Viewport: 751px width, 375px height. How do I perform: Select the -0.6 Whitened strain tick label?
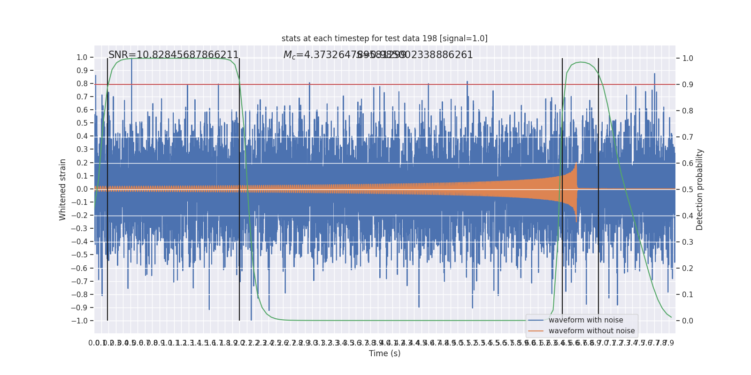(79, 269)
